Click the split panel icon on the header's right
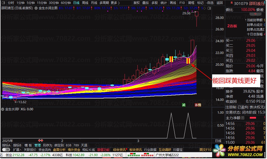The image size is (267, 159). tap(209, 8)
